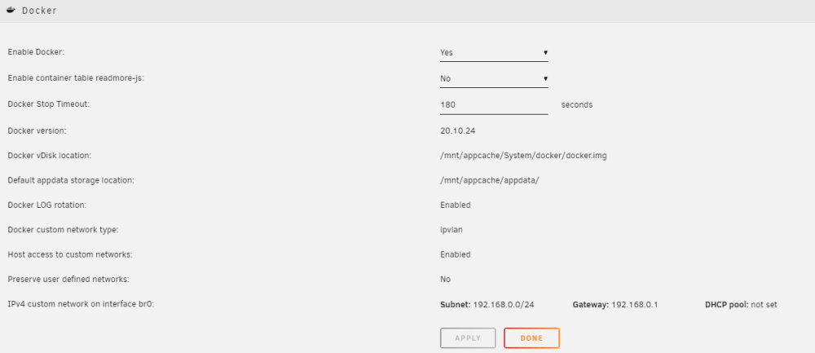
Task: Click the Docker custom network type label
Action: [x=64, y=230]
